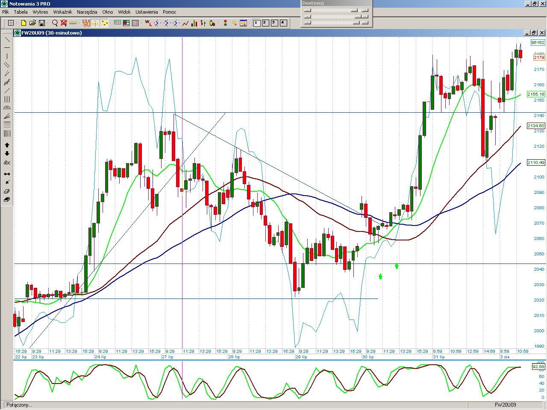Viewport: 547px width, 410px height.
Task: Click the thumb of the middle Dostosuj slider
Action: (357, 17)
